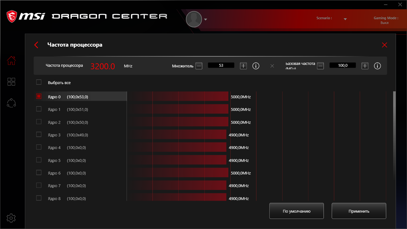
Task: Check the Ядро 4 checkbox
Action: point(39,147)
